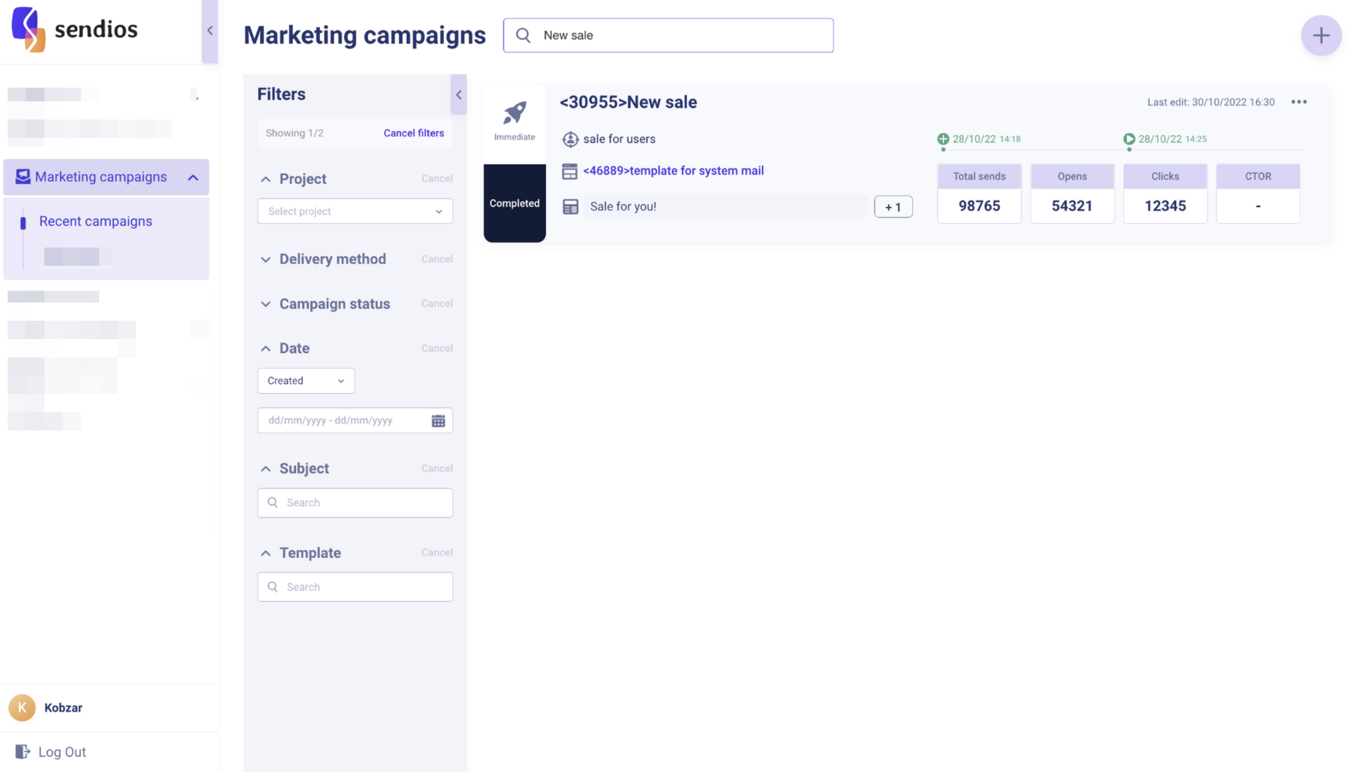The image size is (1363, 772).
Task: Click the Log Out icon
Action: pyautogui.click(x=22, y=751)
